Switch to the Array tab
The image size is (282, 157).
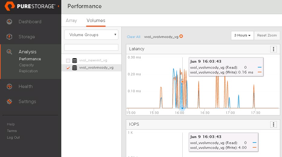[71, 20]
